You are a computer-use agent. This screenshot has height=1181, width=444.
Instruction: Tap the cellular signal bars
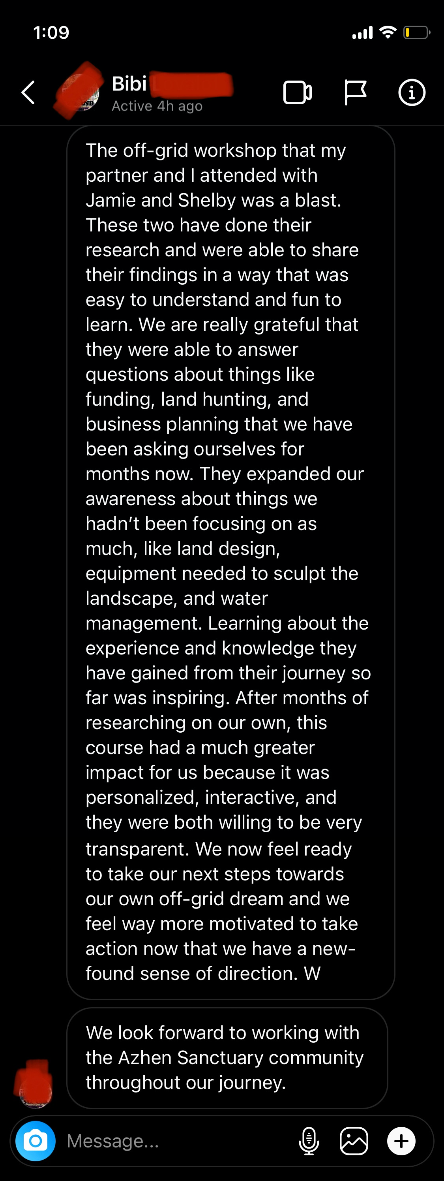tap(362, 32)
